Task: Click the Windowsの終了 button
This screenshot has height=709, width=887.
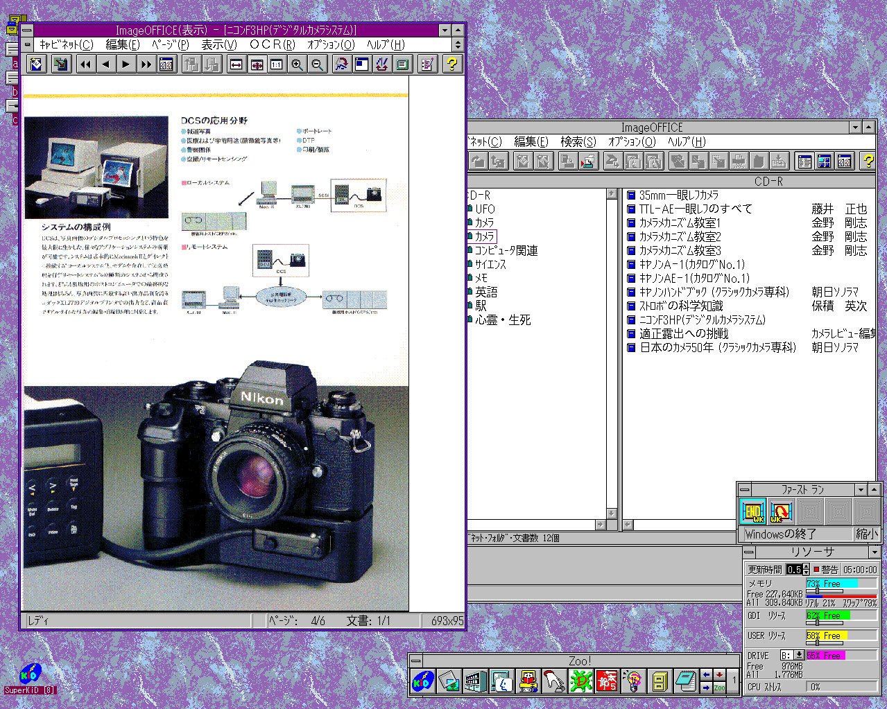Action: 797,534
